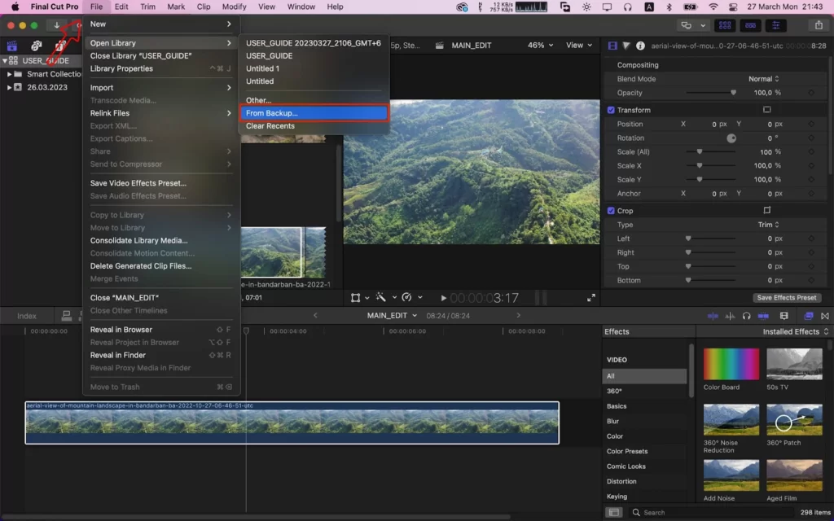This screenshot has height=521, width=834.
Task: Click the fullscreen viewer expand arrows icon
Action: tap(591, 298)
